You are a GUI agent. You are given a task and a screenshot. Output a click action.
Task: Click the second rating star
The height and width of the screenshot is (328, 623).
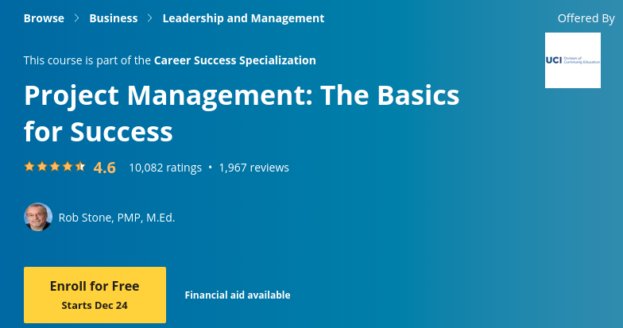click(42, 167)
